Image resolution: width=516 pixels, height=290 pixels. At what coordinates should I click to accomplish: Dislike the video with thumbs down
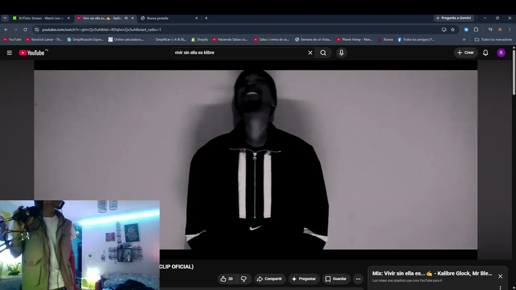pos(243,279)
